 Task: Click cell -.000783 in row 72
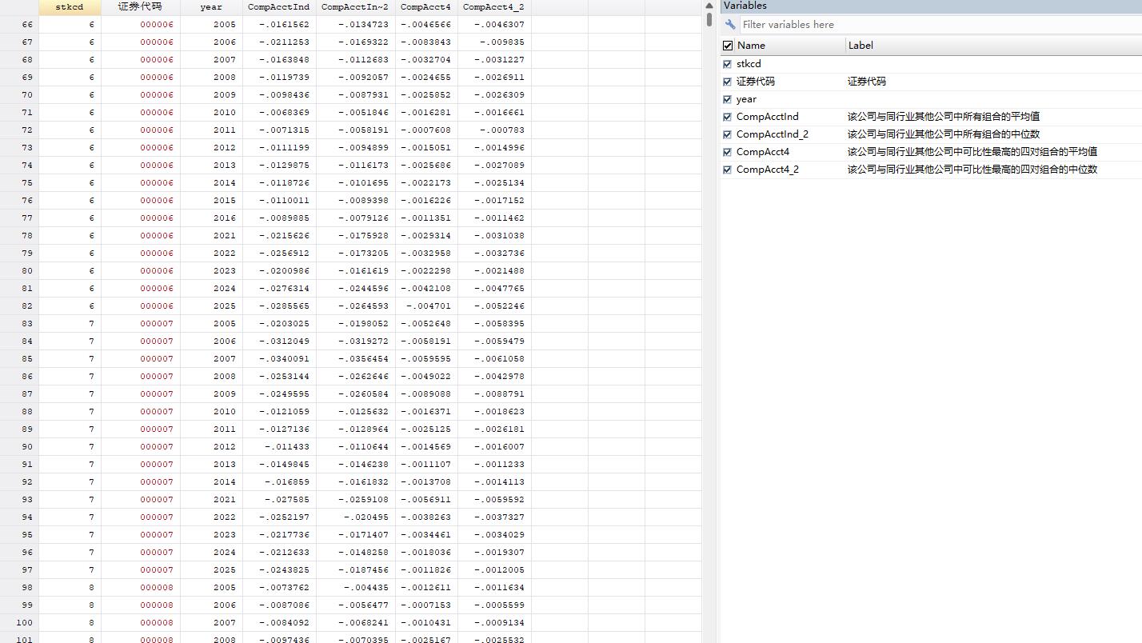point(494,130)
